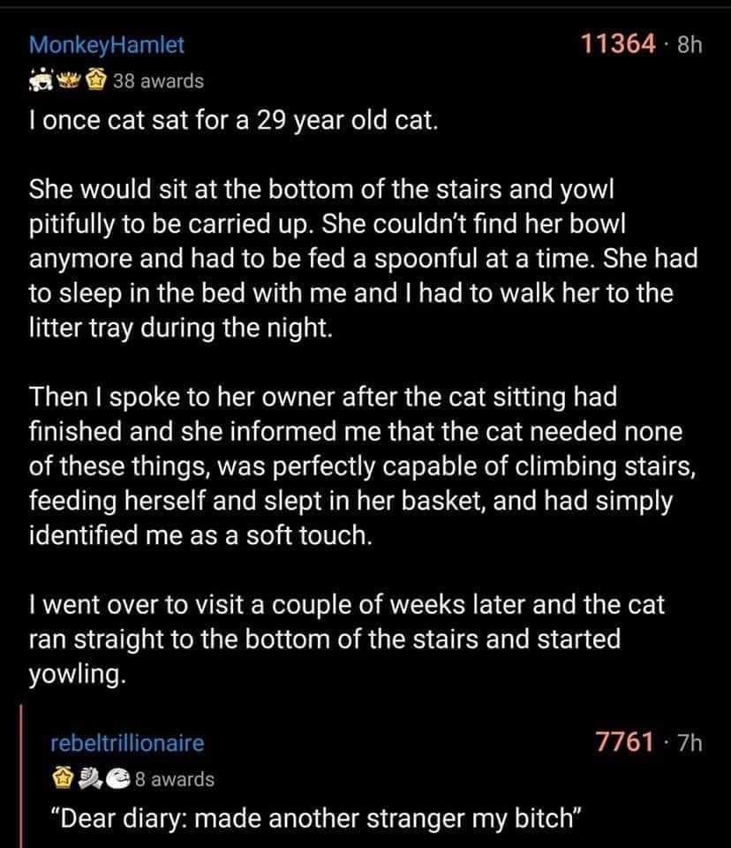
Task: Open rebeltrillionaire's user profile
Action: [x=126, y=744]
